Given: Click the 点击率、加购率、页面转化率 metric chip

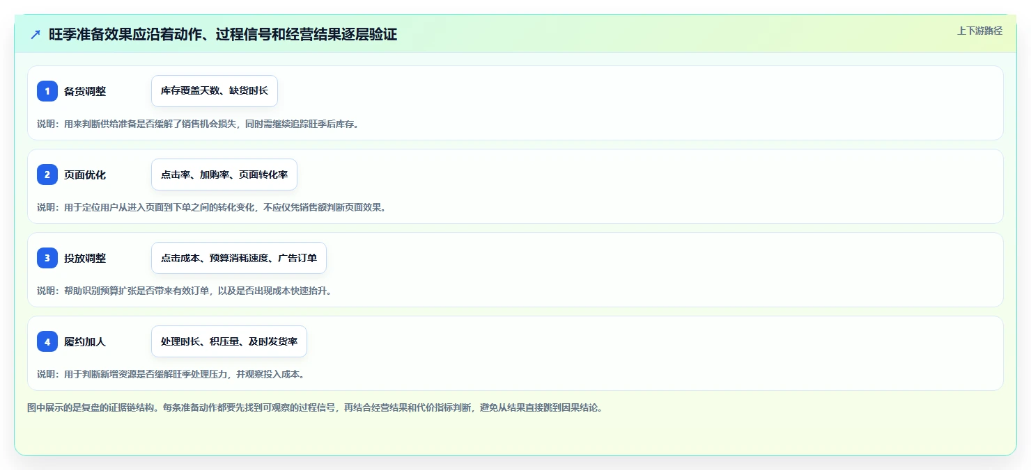Looking at the screenshot, I should pyautogui.click(x=224, y=175).
